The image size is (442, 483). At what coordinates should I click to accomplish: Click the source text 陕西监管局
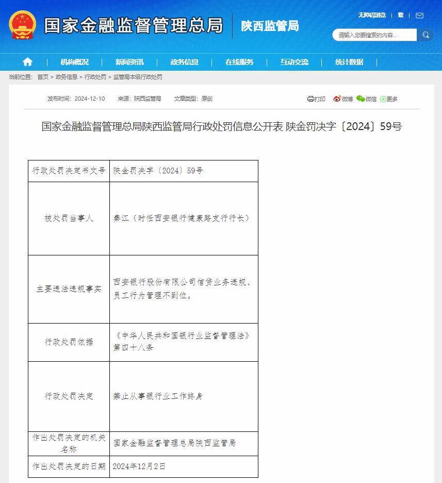click(x=148, y=99)
